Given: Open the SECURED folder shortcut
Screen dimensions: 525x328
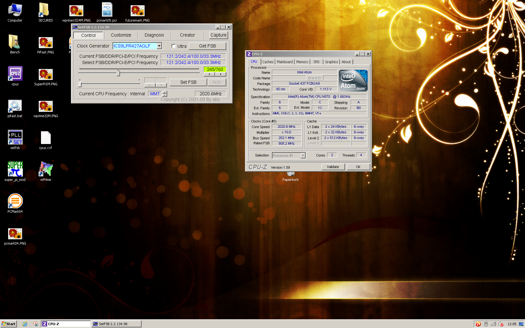Looking at the screenshot, I should pyautogui.click(x=46, y=13).
